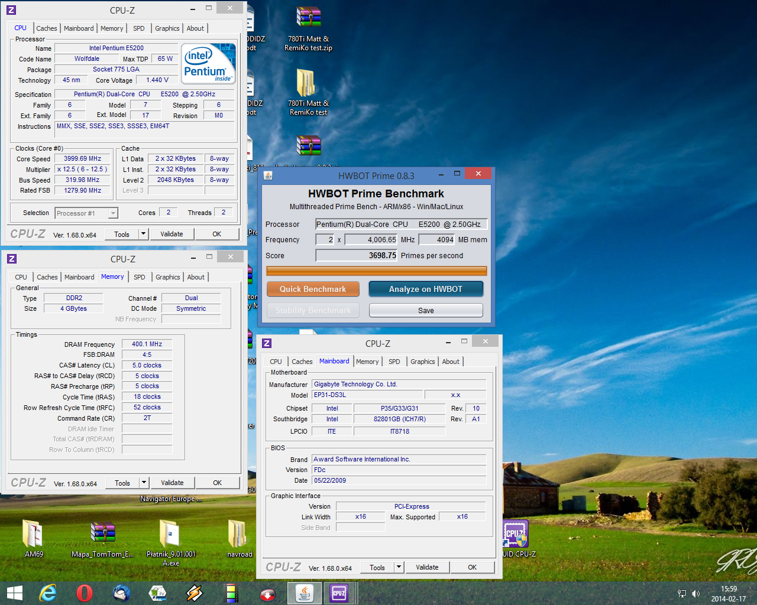Click the Core Voltage value 1.440 V
The image size is (757, 605).
[157, 80]
